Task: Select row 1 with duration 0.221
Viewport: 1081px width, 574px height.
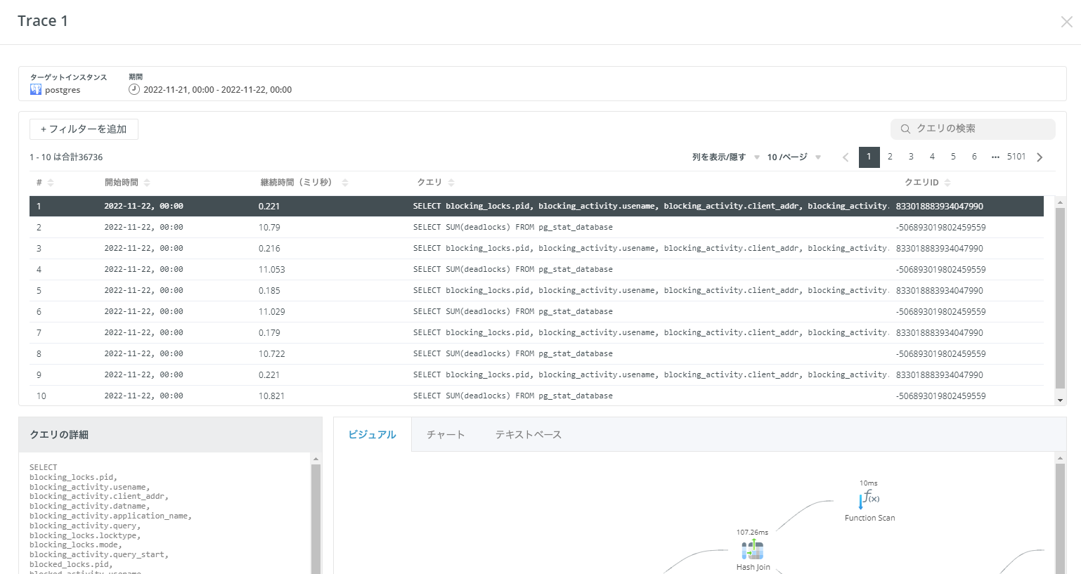Action: click(536, 207)
